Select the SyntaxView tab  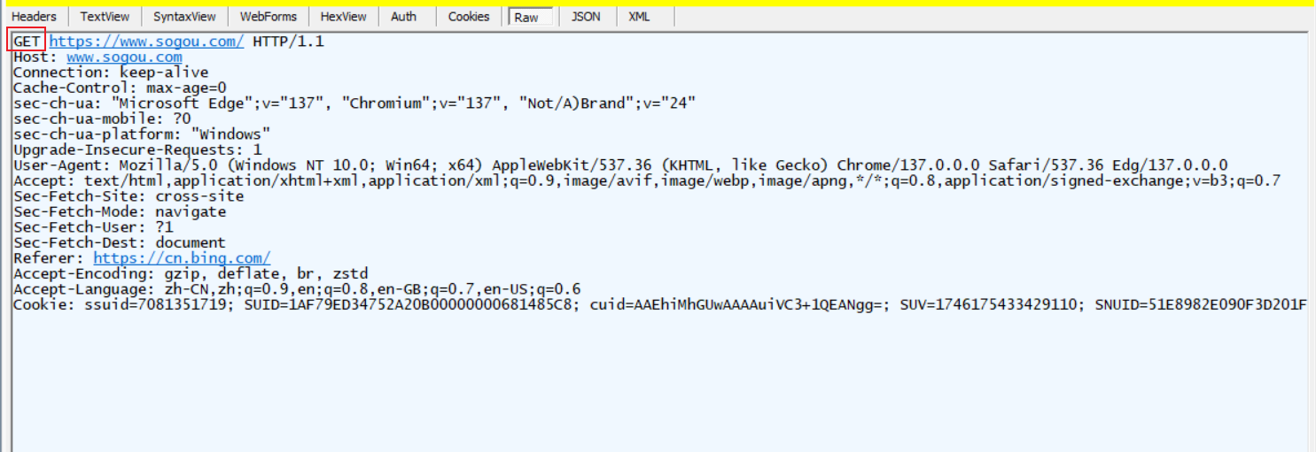184,17
